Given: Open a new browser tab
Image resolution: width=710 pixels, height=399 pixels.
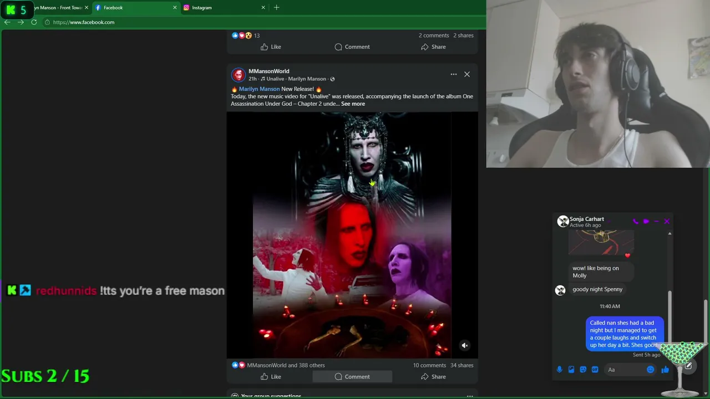Looking at the screenshot, I should pos(276,7).
